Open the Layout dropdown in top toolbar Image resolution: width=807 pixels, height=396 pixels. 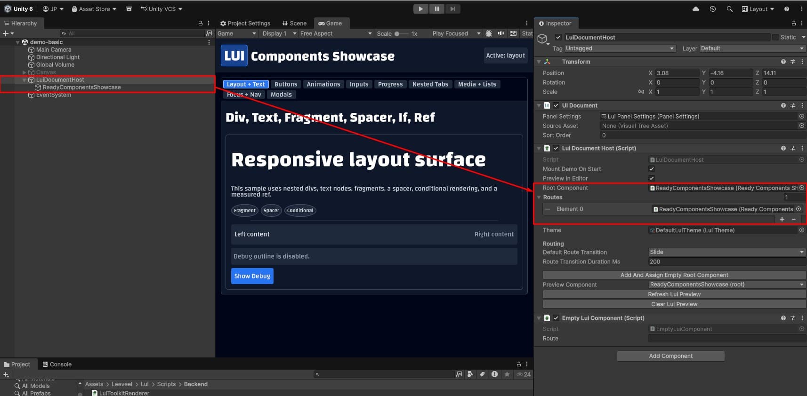point(758,9)
